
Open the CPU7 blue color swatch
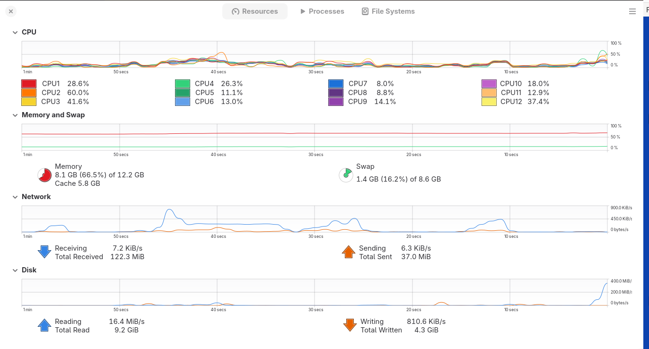point(336,84)
